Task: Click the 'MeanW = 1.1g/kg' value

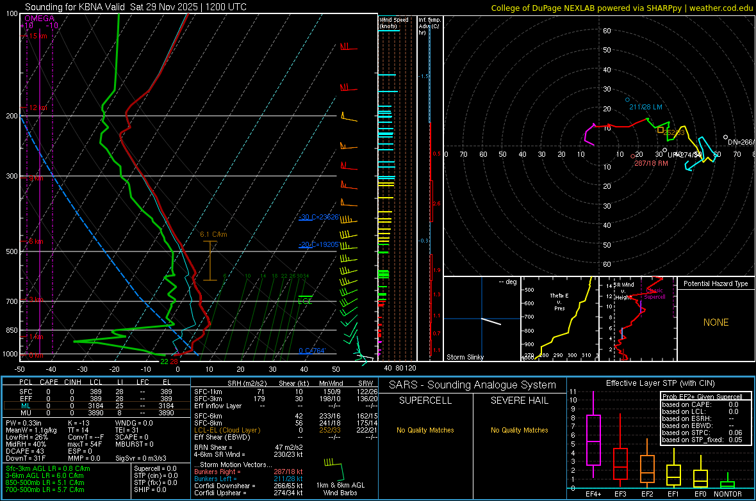Action: (x=31, y=430)
